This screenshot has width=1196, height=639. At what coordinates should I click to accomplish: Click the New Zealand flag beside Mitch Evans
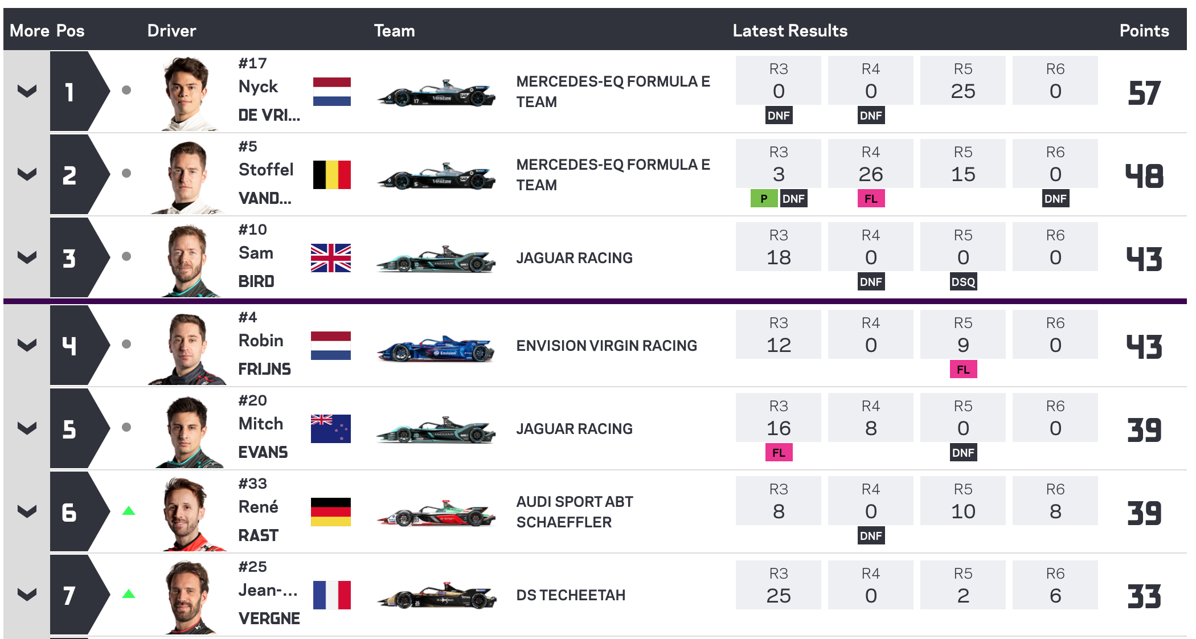(x=331, y=429)
